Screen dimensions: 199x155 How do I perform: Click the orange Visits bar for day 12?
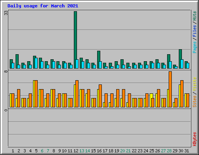pos(77,94)
